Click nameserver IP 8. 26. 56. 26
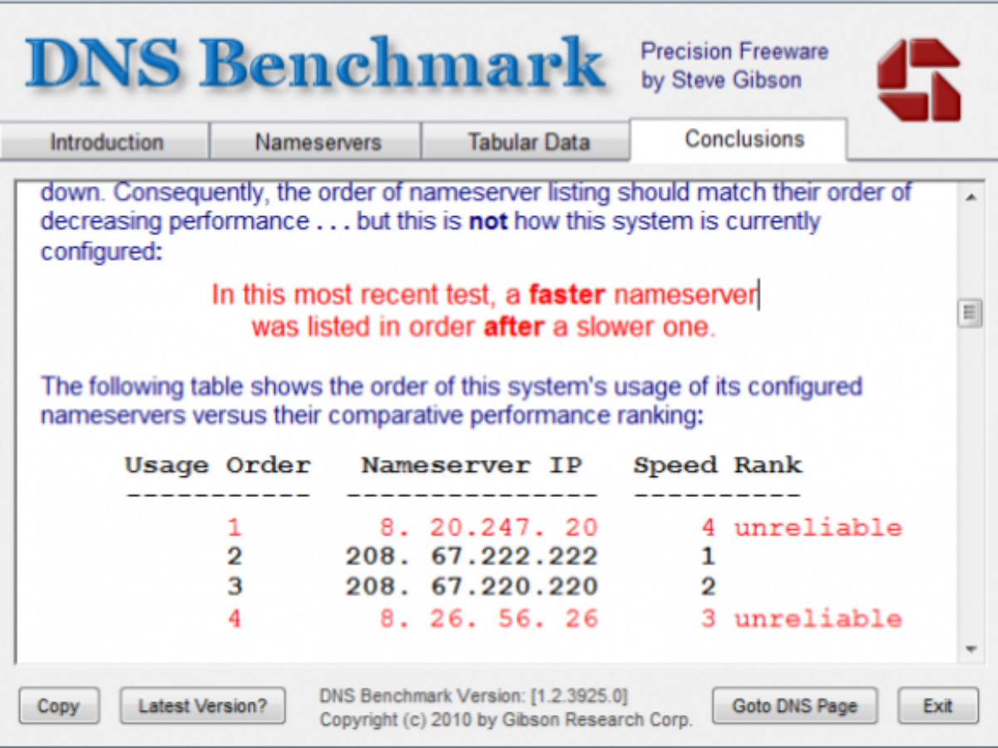The height and width of the screenshot is (748, 998). point(488,618)
